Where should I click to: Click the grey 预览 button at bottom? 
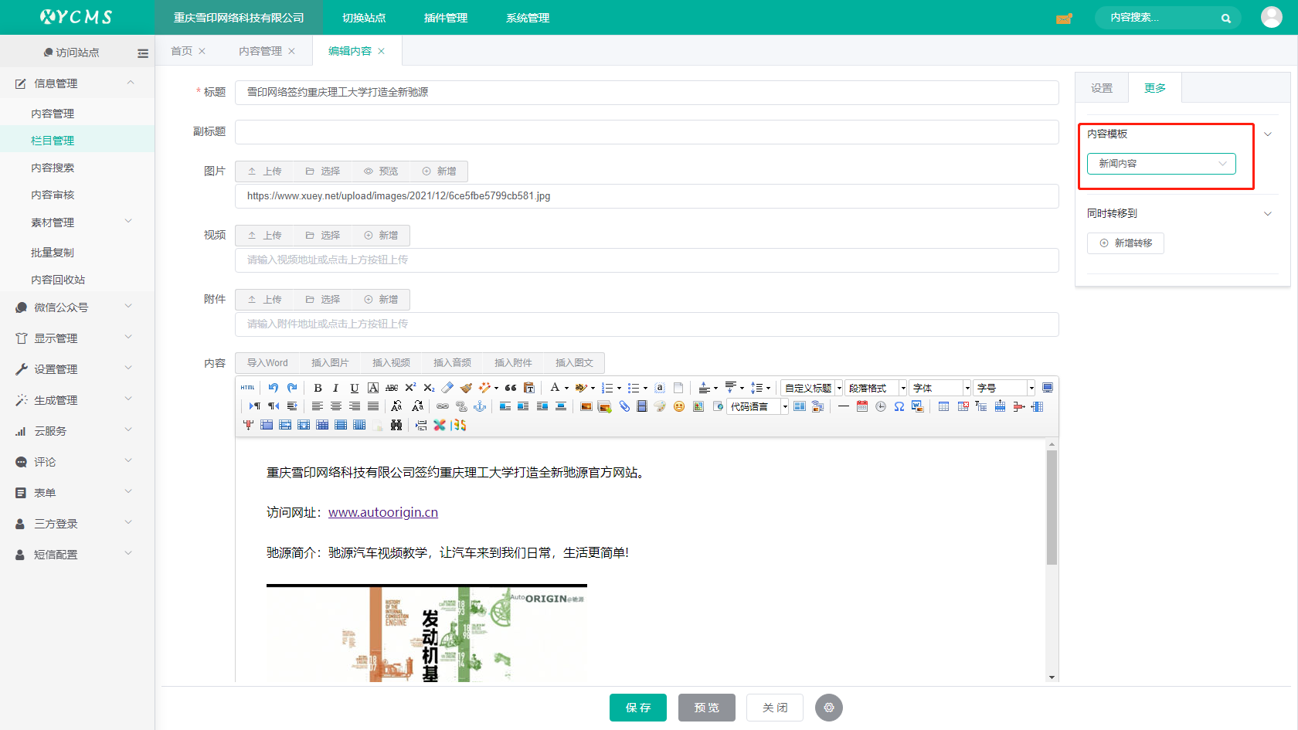coord(707,708)
